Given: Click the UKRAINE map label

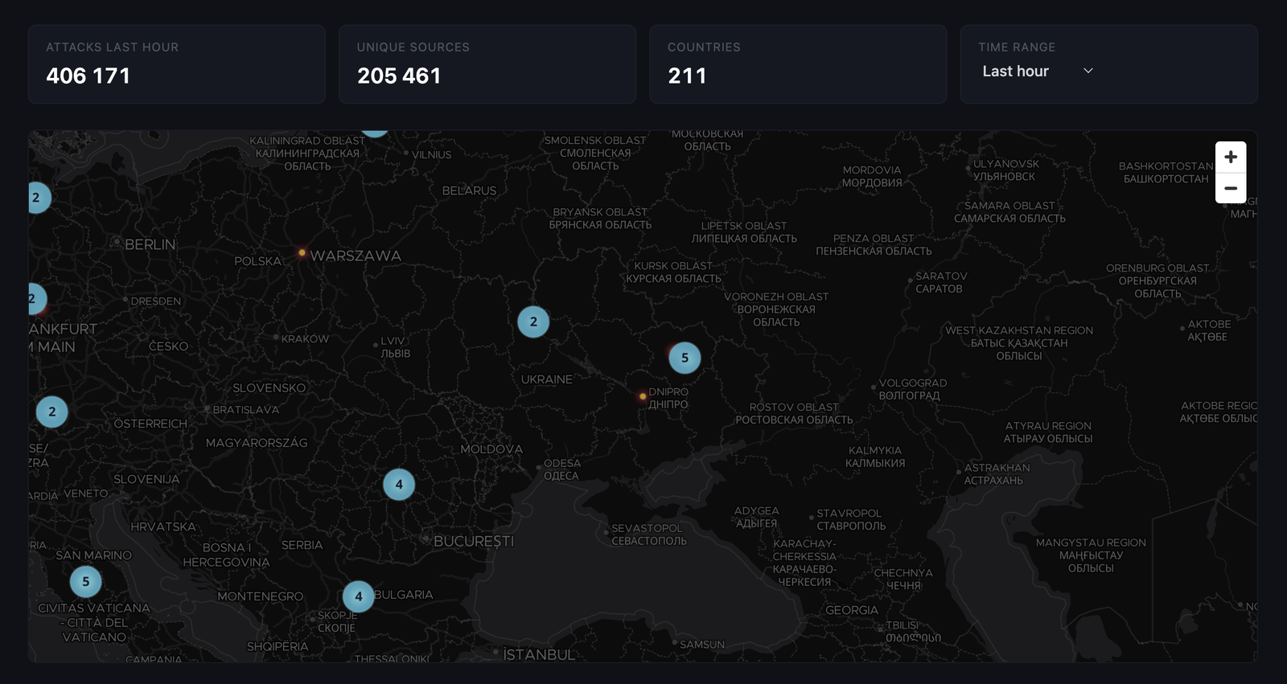Looking at the screenshot, I should point(547,379).
